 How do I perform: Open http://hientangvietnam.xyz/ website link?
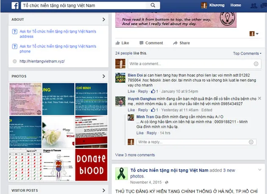[x=42, y=61]
